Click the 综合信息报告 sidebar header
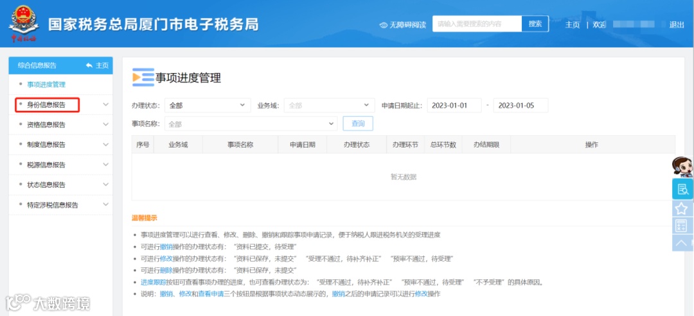Screen dimensions: 694x316 tap(37, 65)
